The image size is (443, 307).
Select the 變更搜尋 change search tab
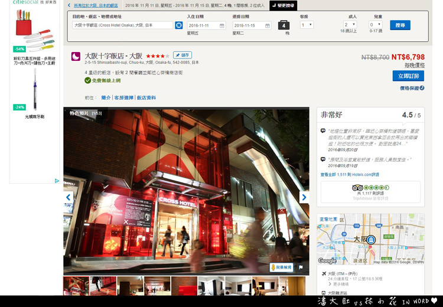point(283,5)
